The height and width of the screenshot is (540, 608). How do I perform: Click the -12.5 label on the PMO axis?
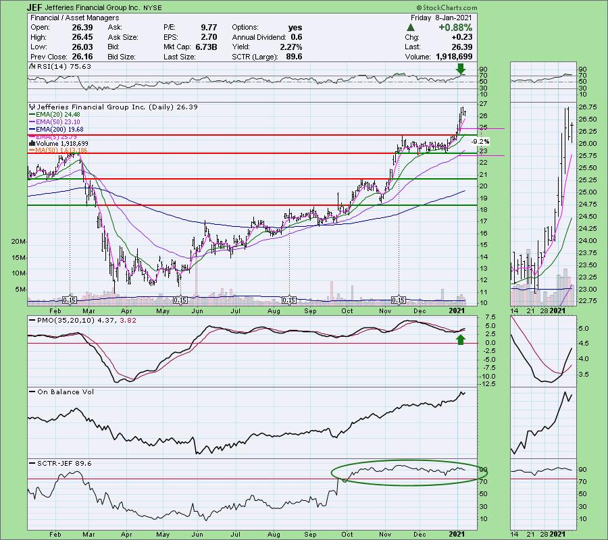(x=488, y=384)
